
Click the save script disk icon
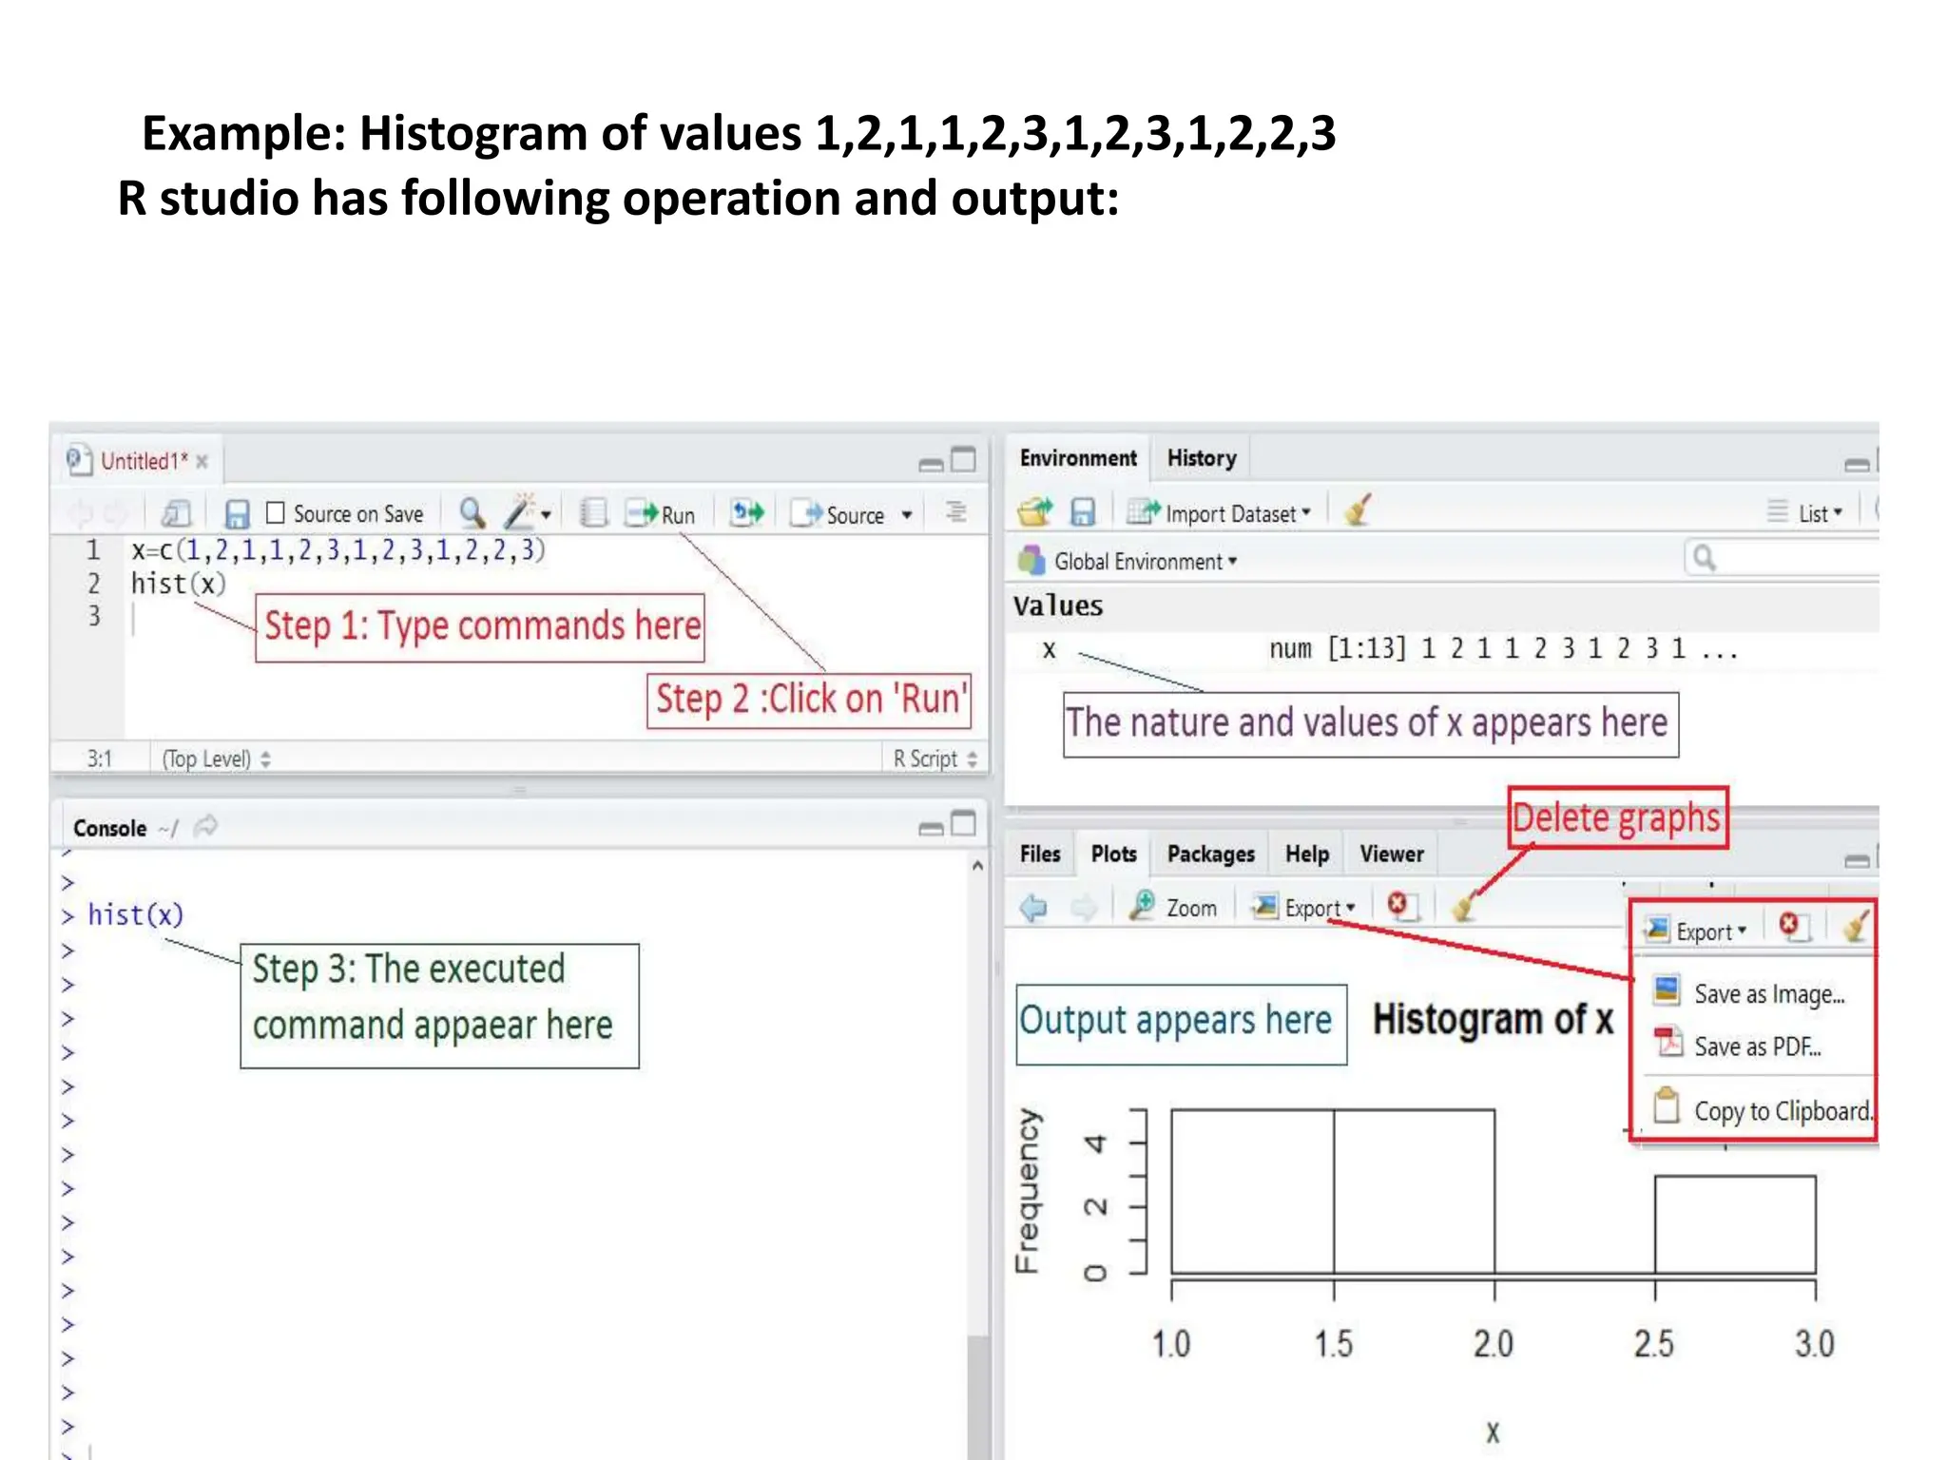[237, 514]
